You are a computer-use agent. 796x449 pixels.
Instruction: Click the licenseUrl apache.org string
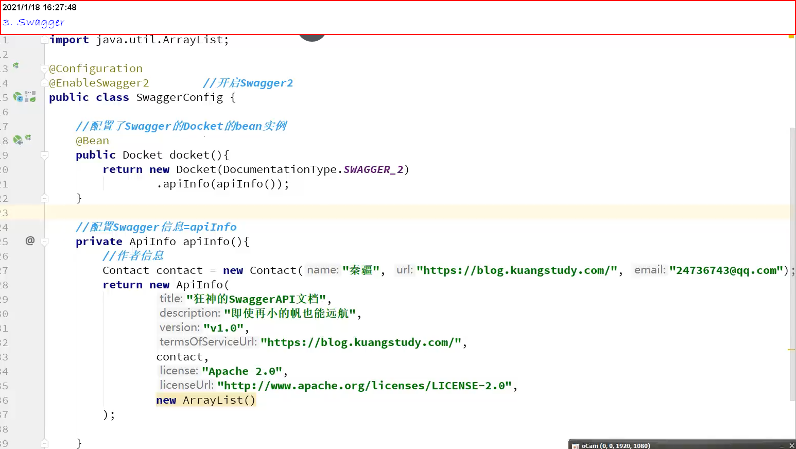coord(365,386)
